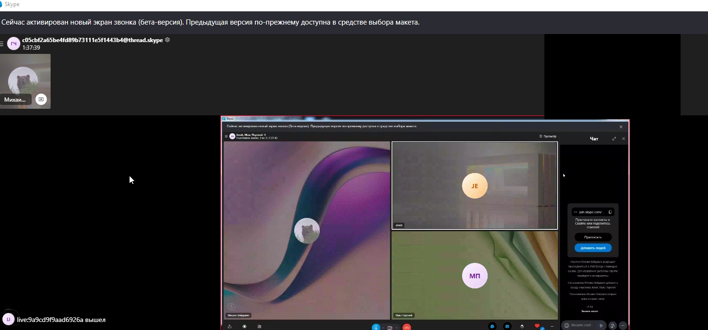End call with red hang-up button

tap(407, 327)
